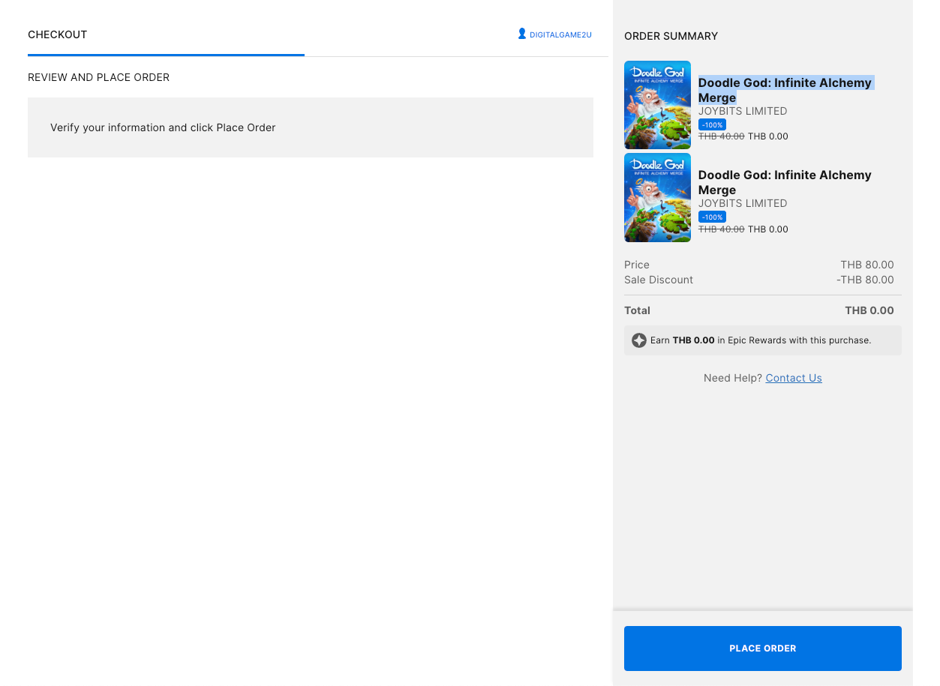940x686 pixels.
Task: Click the DIGITALGAME2U account name
Action: [x=560, y=34]
